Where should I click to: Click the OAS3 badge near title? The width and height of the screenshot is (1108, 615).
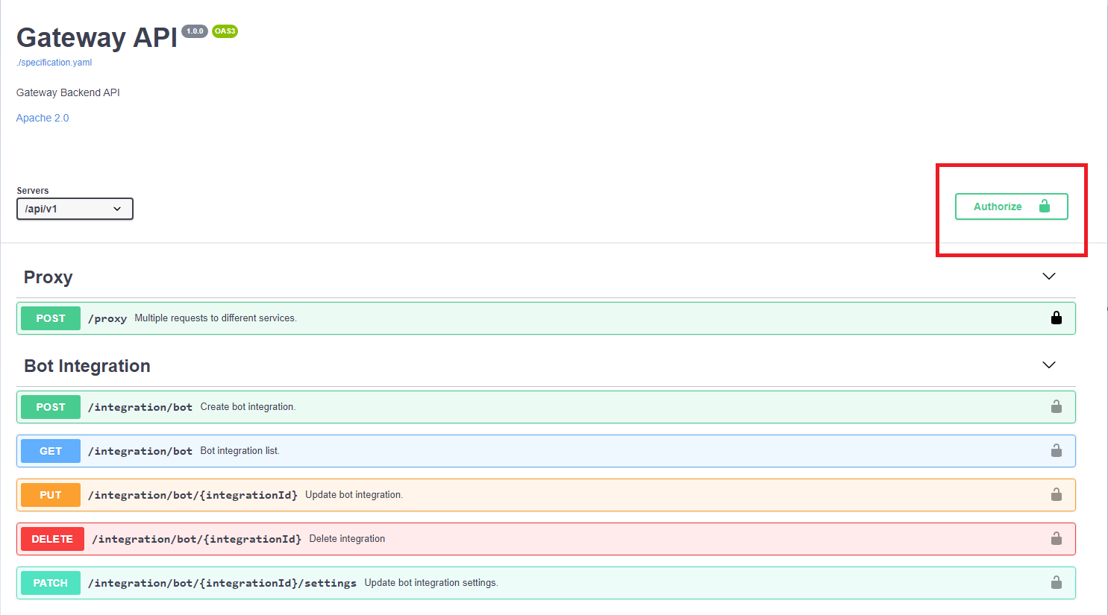click(x=225, y=31)
